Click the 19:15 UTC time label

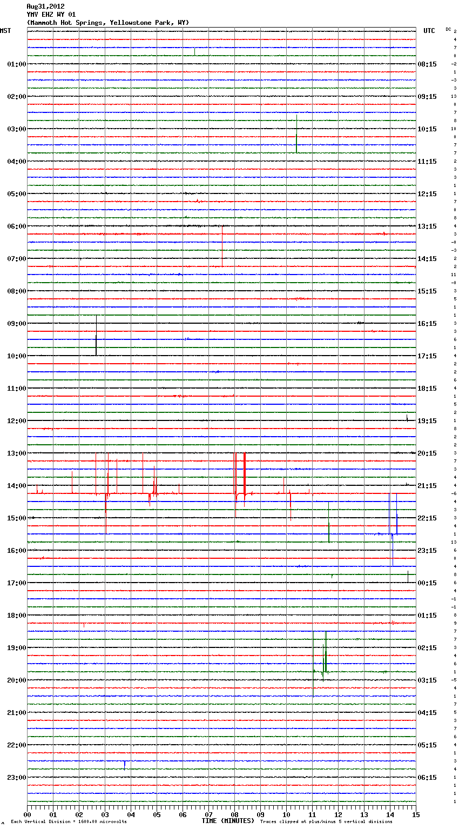[x=427, y=421]
